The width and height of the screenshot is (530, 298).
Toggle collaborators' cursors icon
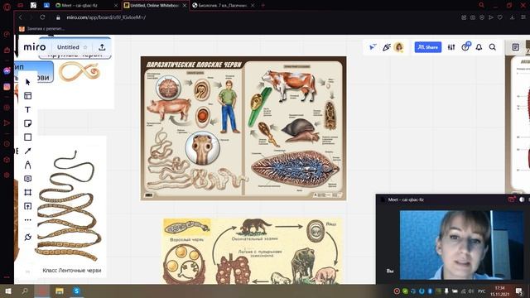(x=373, y=47)
